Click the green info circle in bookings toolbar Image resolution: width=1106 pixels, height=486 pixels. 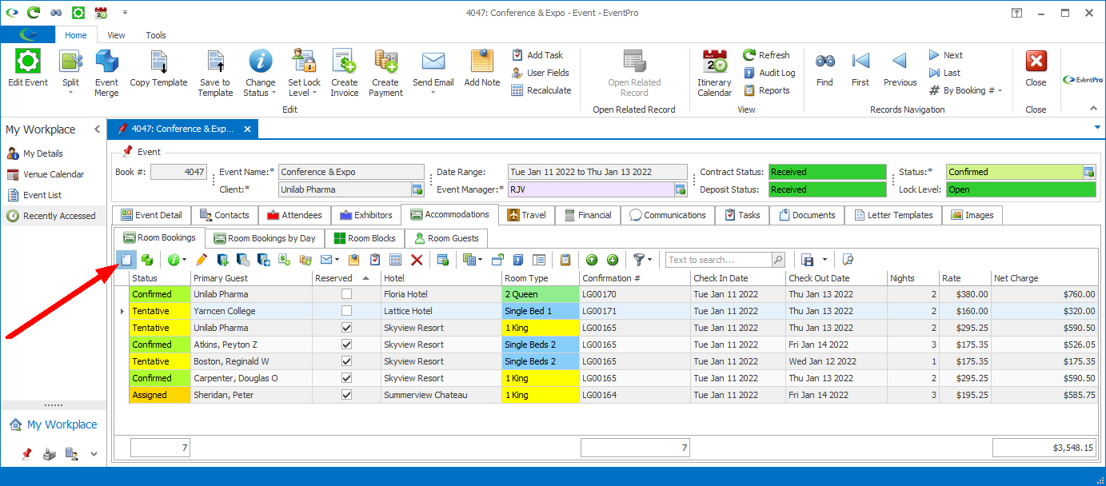[x=174, y=260]
